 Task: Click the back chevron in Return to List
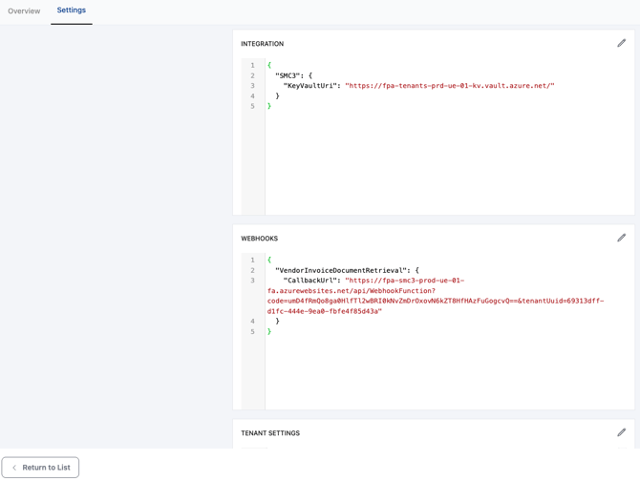click(14, 468)
